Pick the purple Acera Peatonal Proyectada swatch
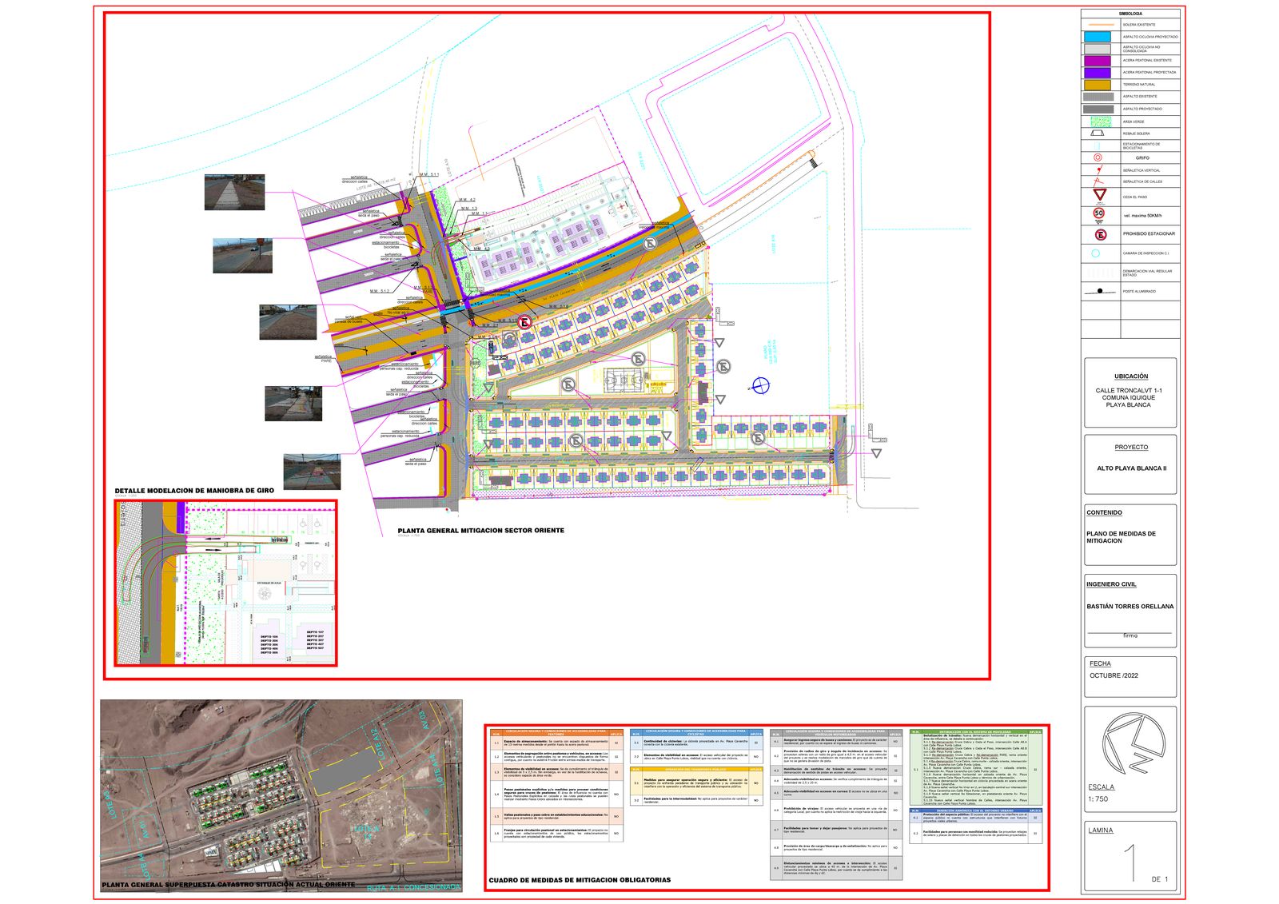The height and width of the screenshot is (904, 1279). click(1098, 73)
